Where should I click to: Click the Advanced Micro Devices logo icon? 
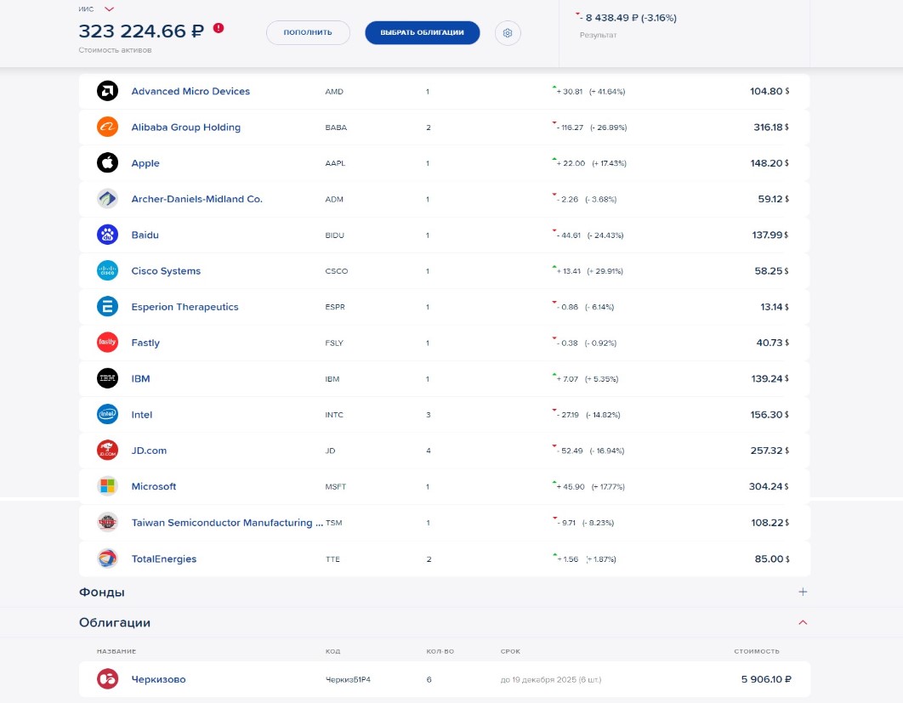[x=107, y=91]
